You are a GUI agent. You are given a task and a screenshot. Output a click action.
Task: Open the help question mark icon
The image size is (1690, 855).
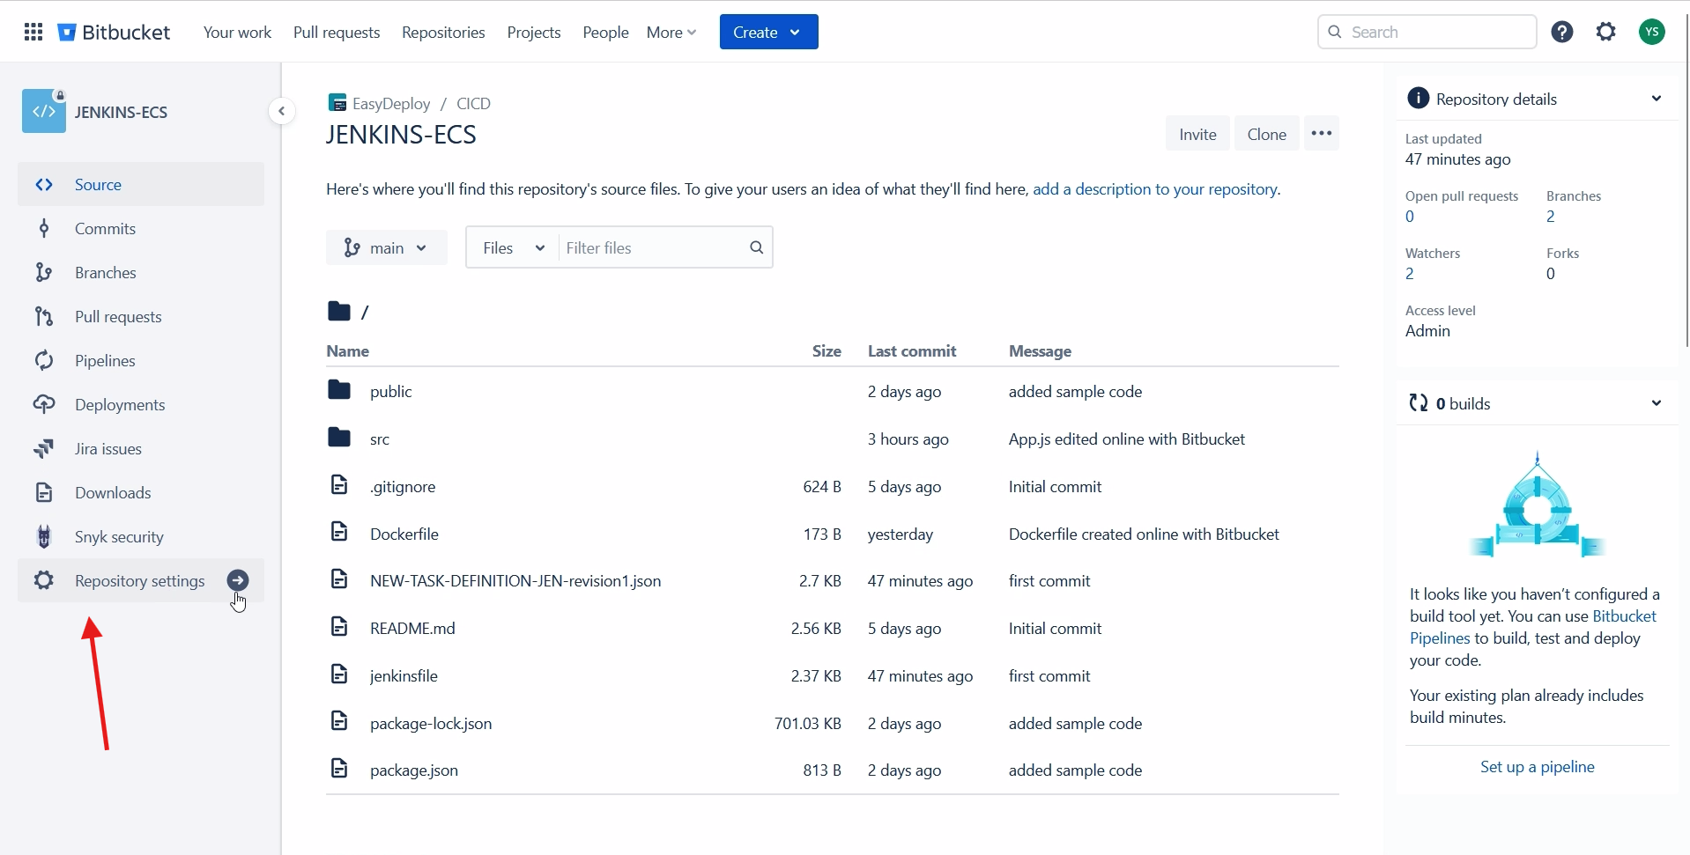1562,33
